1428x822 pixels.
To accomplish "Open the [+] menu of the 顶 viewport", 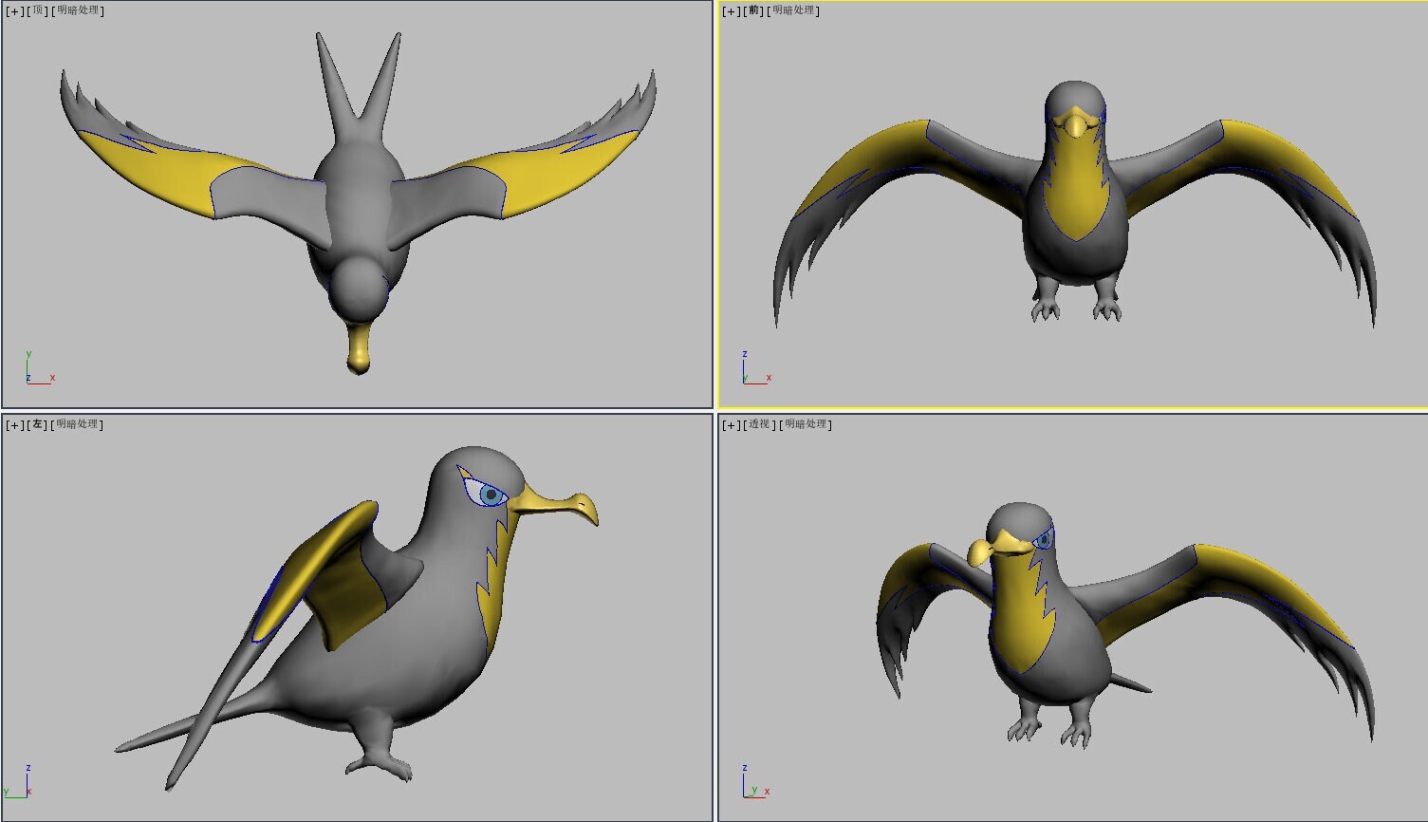I will pyautogui.click(x=15, y=10).
